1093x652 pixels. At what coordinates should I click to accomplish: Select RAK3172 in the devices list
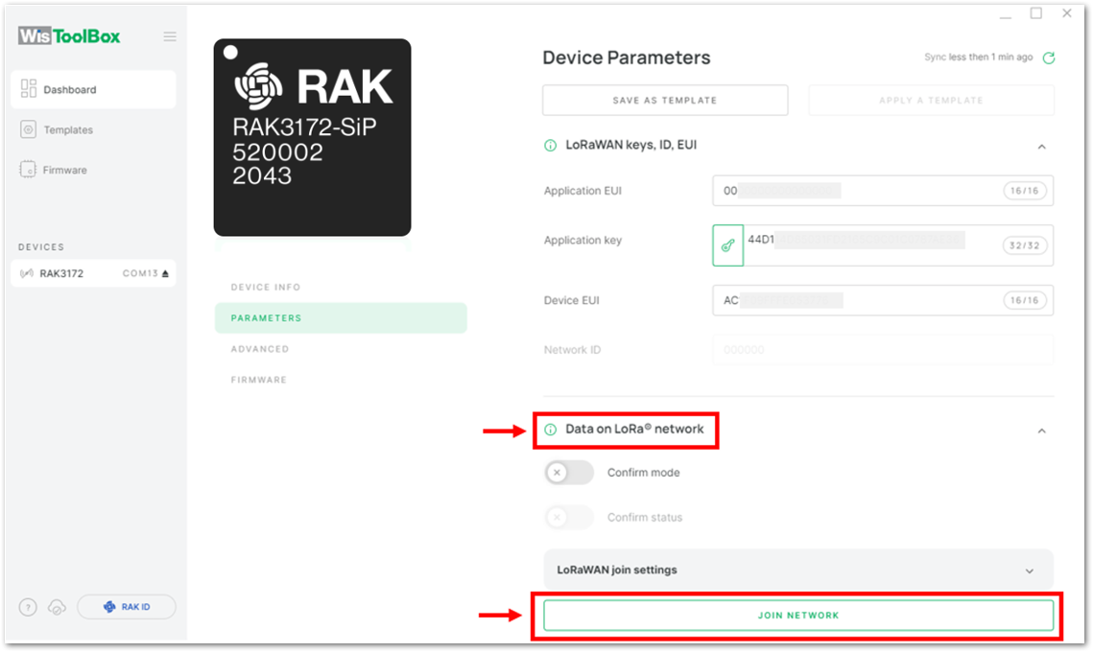coord(93,273)
